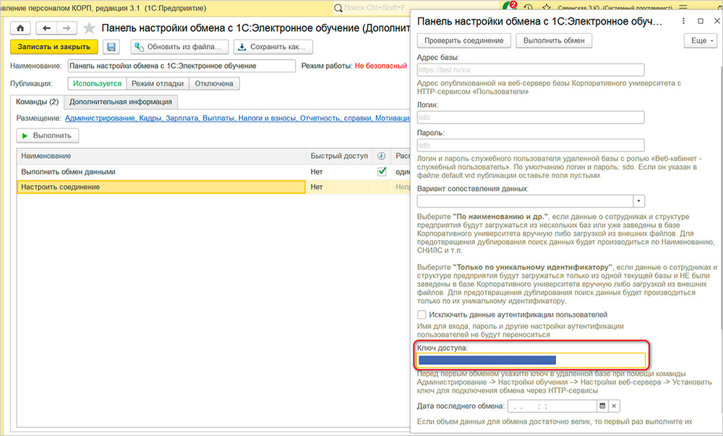Click 'Проверить соединение' button
Image resolution: width=723 pixels, height=436 pixels.
click(464, 40)
